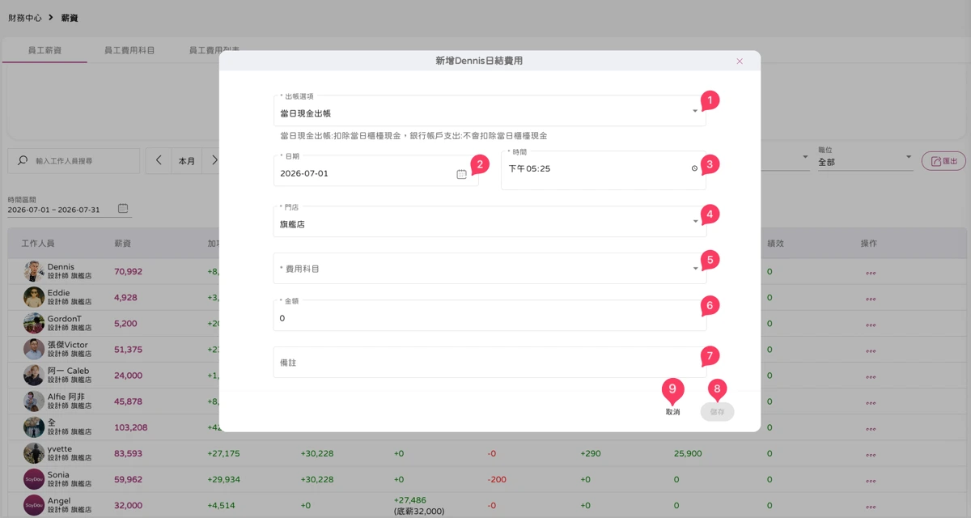Image resolution: width=971 pixels, height=518 pixels.
Task: Click the 操作 column header
Action: point(869,244)
